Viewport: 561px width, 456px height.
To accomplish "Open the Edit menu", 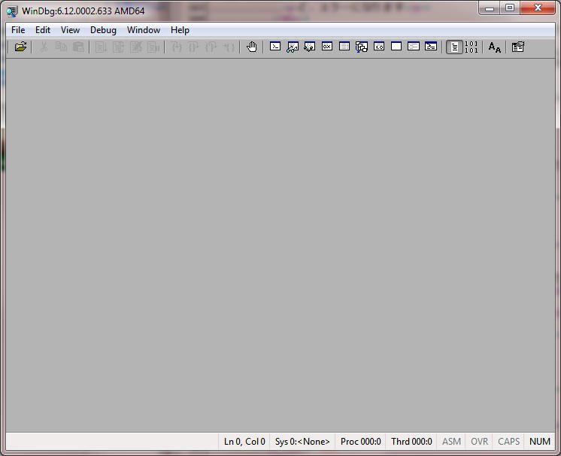I will [43, 30].
